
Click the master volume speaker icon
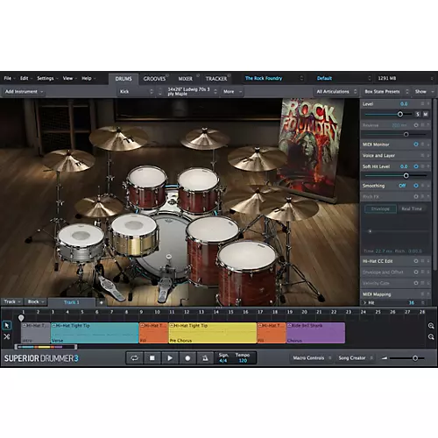coord(385,358)
